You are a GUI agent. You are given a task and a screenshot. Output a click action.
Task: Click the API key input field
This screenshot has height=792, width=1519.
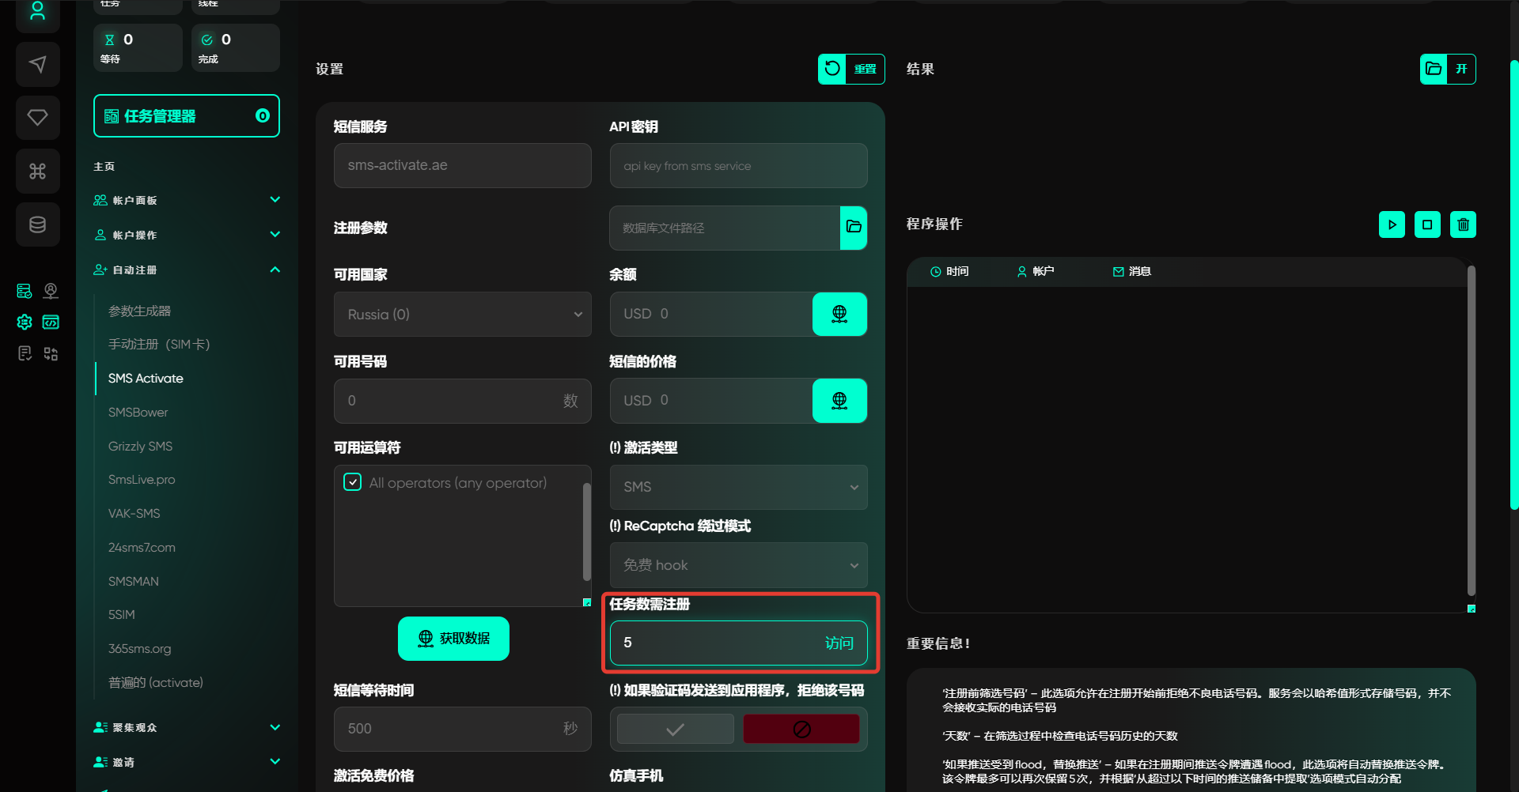click(x=738, y=166)
